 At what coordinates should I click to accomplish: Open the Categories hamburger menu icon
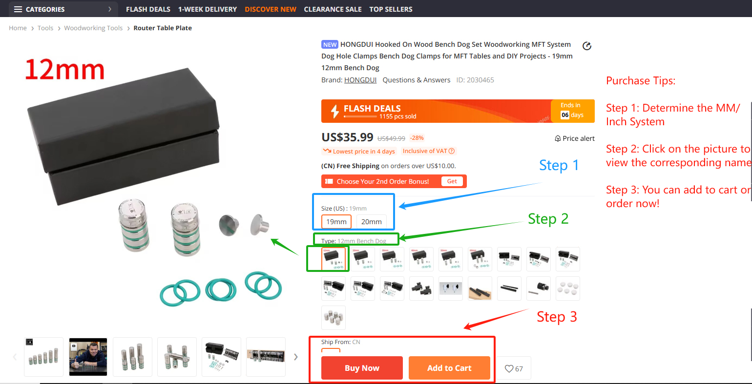(18, 9)
